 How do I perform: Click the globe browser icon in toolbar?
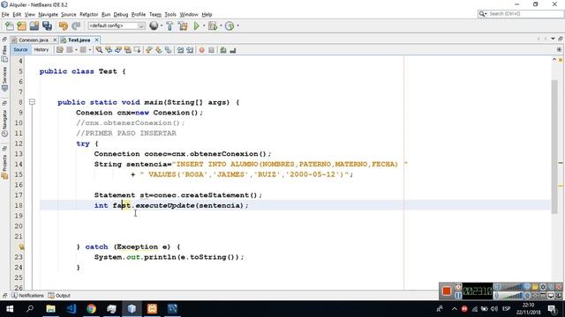tap(154, 26)
